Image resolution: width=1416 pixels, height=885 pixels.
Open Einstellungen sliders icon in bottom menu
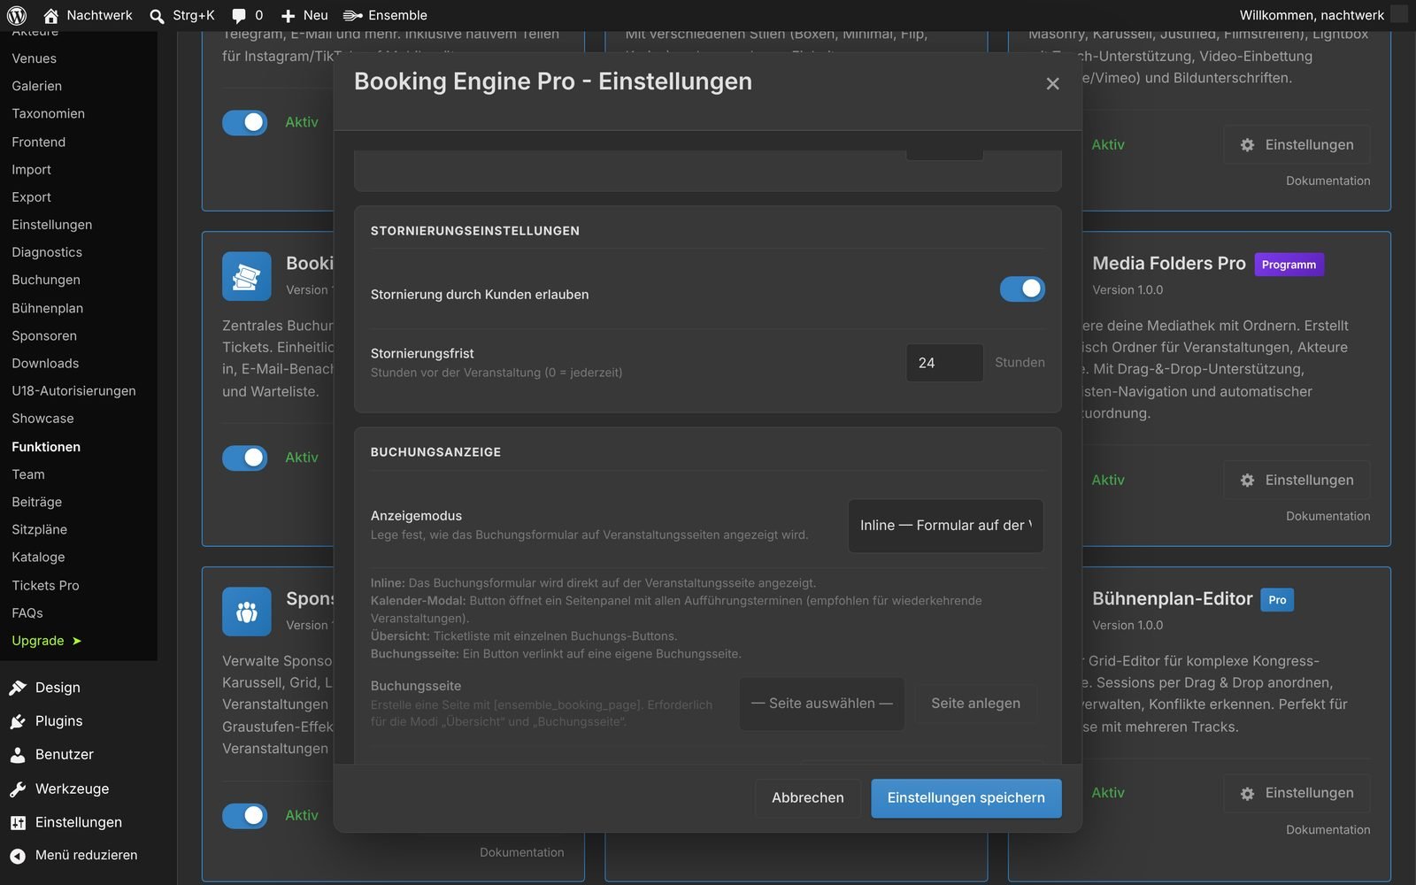pyautogui.click(x=18, y=822)
